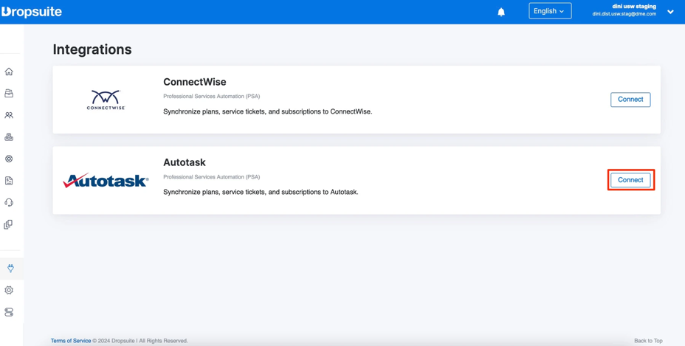Screen dimensions: 685x346
Task: Open the English language dropdown
Action: tap(549, 11)
